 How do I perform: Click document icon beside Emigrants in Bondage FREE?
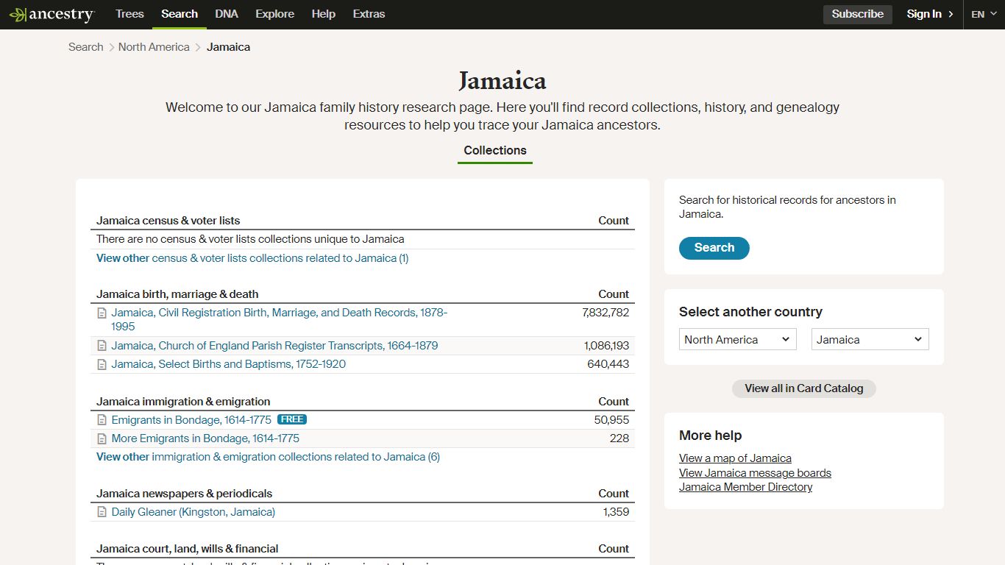point(102,421)
